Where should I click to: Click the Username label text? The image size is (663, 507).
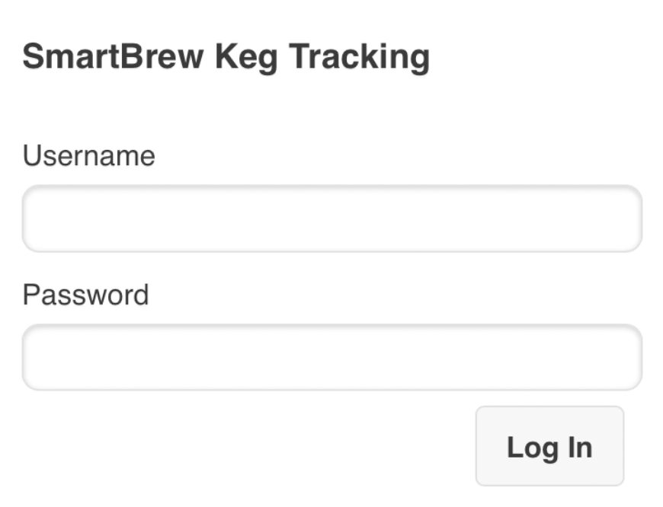88,156
